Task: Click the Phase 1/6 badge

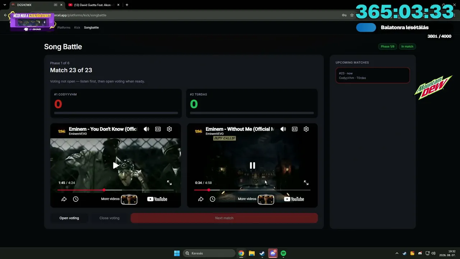Action: pyautogui.click(x=387, y=46)
